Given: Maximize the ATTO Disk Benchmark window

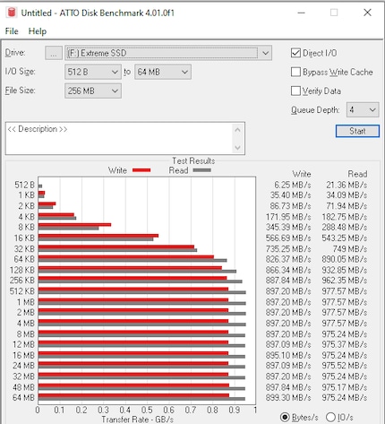Looking at the screenshot, I should tap(334, 13).
